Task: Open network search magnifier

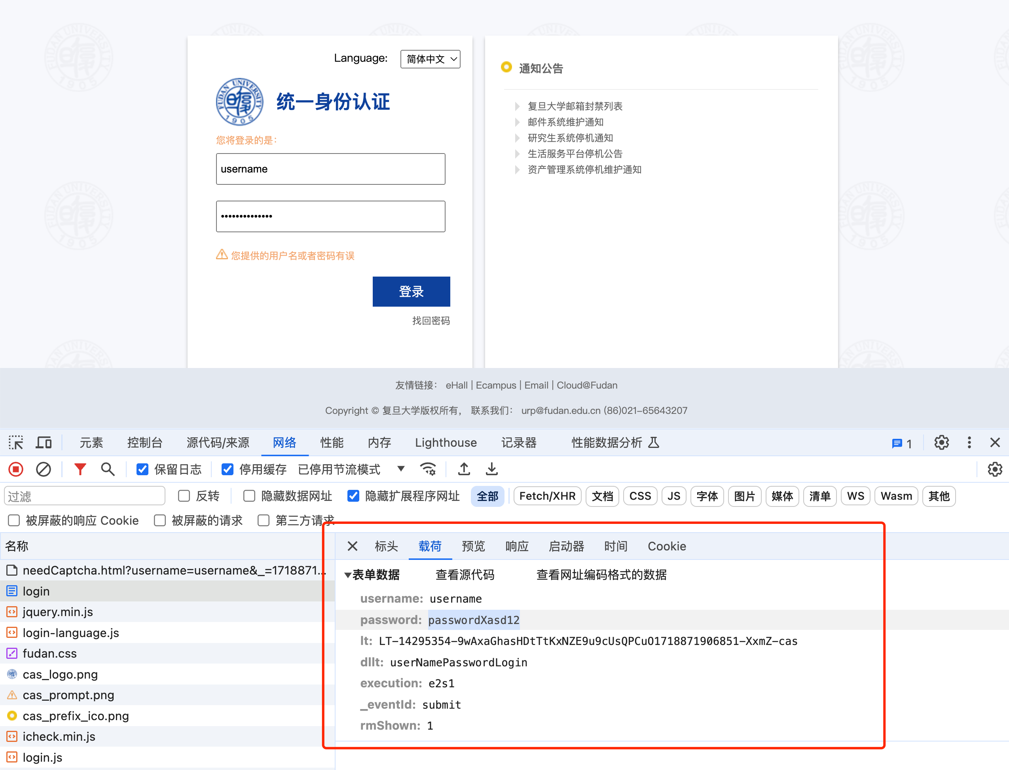Action: [108, 469]
